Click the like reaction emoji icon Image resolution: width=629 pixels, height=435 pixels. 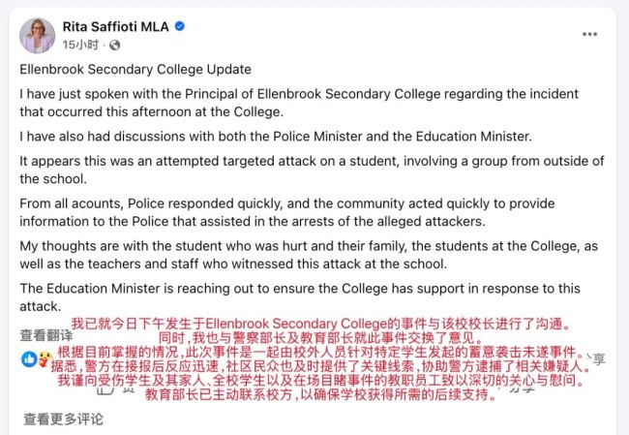pyautogui.click(x=29, y=357)
